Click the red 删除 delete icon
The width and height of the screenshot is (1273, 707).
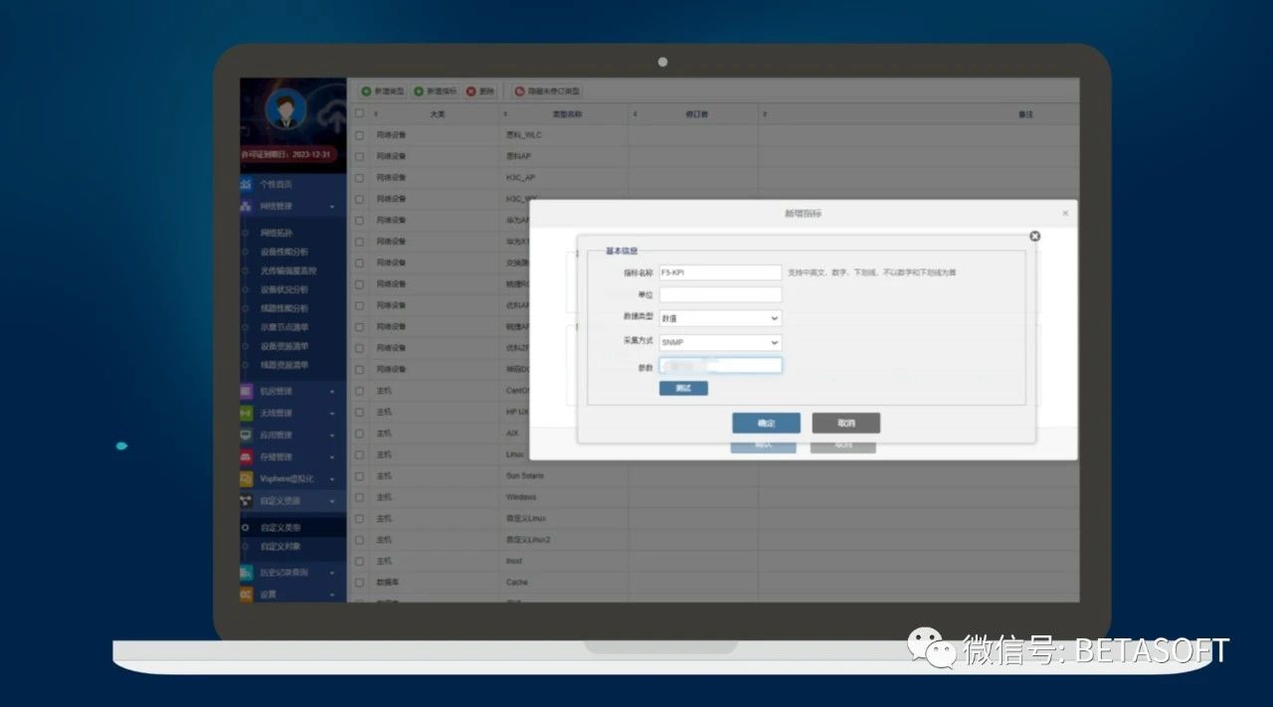[x=471, y=91]
